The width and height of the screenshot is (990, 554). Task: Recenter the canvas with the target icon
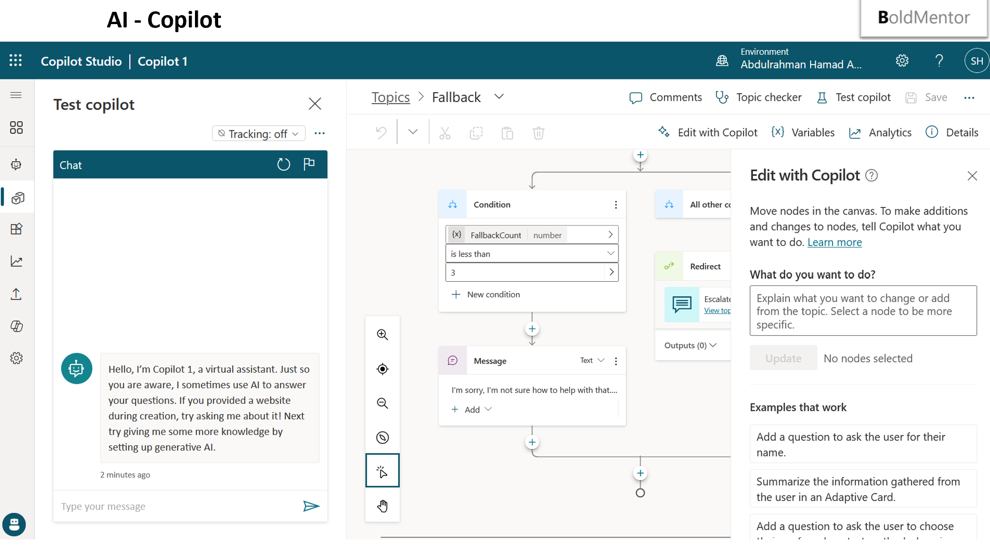pos(382,369)
